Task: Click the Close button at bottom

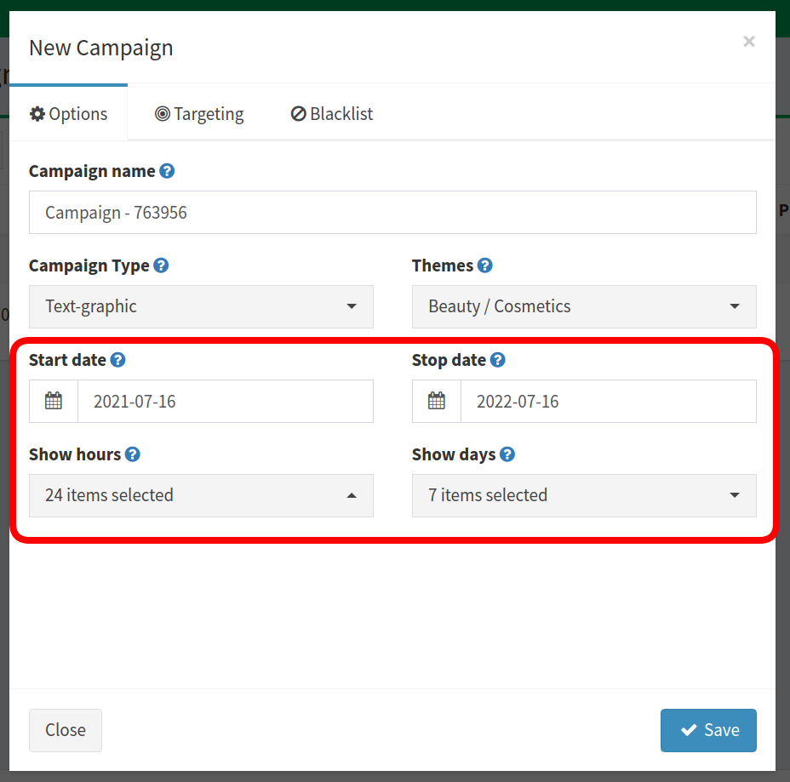Action: (x=66, y=730)
